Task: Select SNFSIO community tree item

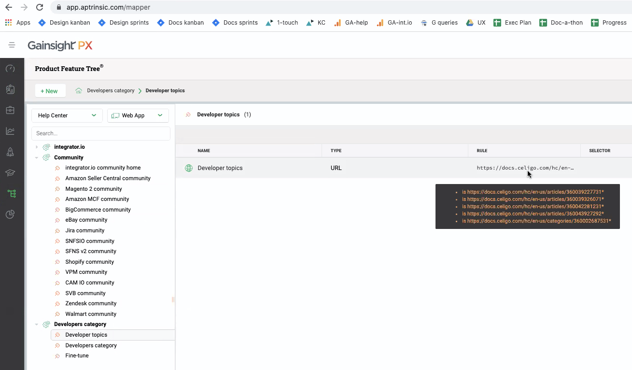Action: click(90, 241)
